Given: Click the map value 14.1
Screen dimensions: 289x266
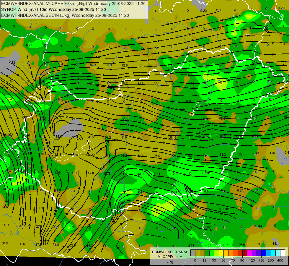Looking at the screenshot, I should pos(275,244).
